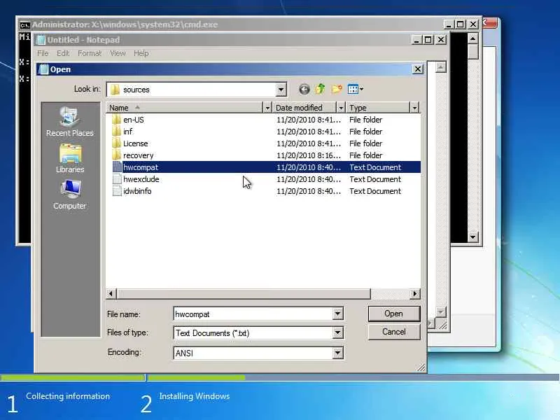Click the en-US folder name
Viewport: 560px width, 420px height.
click(x=134, y=120)
